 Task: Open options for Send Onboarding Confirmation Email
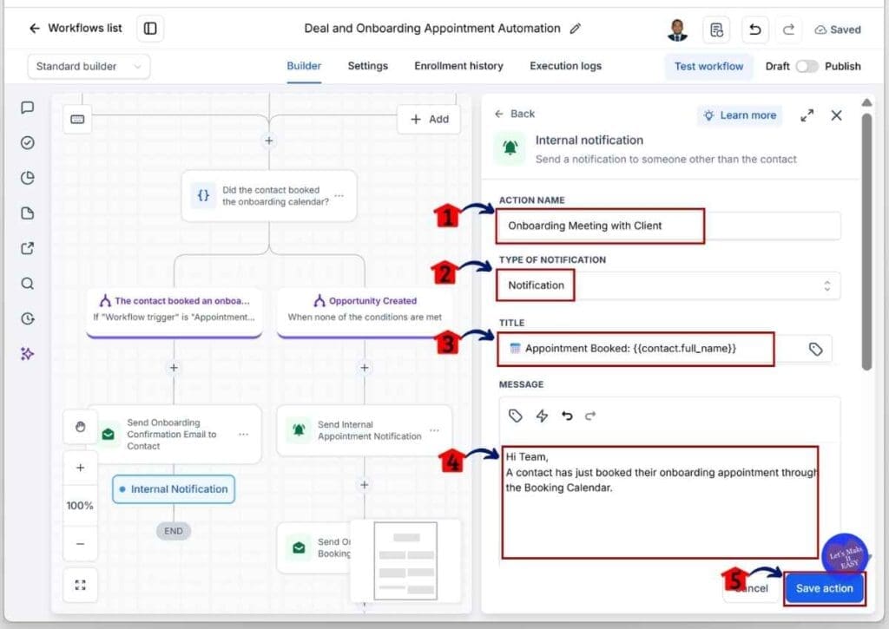pyautogui.click(x=244, y=434)
